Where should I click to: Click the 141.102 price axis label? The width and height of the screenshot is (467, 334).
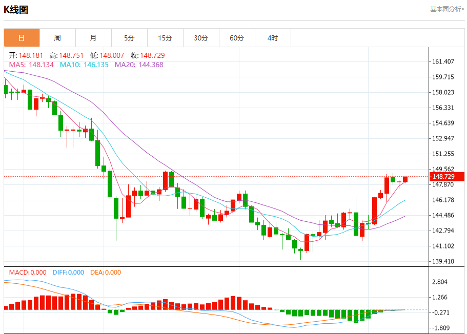443,246
